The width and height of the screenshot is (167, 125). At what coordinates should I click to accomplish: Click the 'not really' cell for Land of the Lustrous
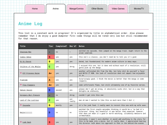point(73,100)
